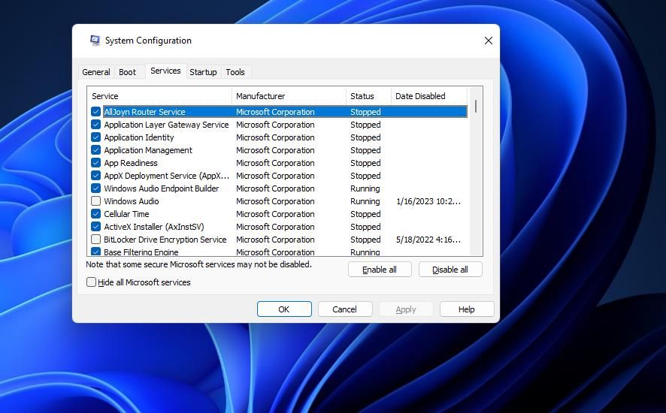The image size is (666, 413).
Task: Click the services list vertical scrollbar
Action: (x=476, y=173)
